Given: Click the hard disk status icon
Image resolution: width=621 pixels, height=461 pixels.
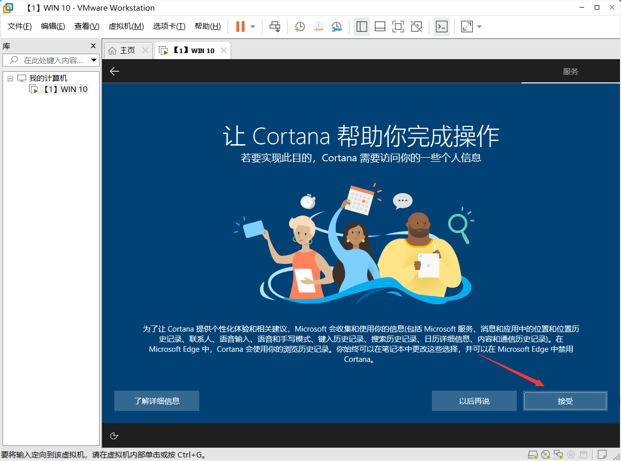Looking at the screenshot, I should pyautogui.click(x=533, y=454).
